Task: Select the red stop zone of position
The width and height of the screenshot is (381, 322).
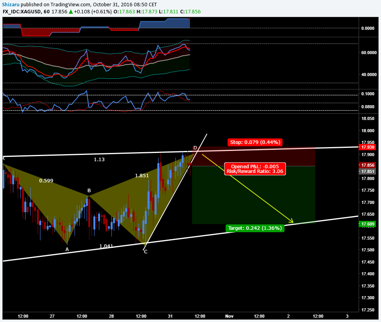Action: click(x=254, y=156)
